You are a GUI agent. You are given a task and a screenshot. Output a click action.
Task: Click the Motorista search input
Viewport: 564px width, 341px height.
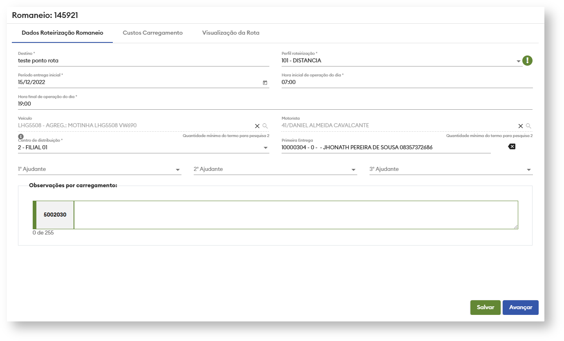[399, 126]
